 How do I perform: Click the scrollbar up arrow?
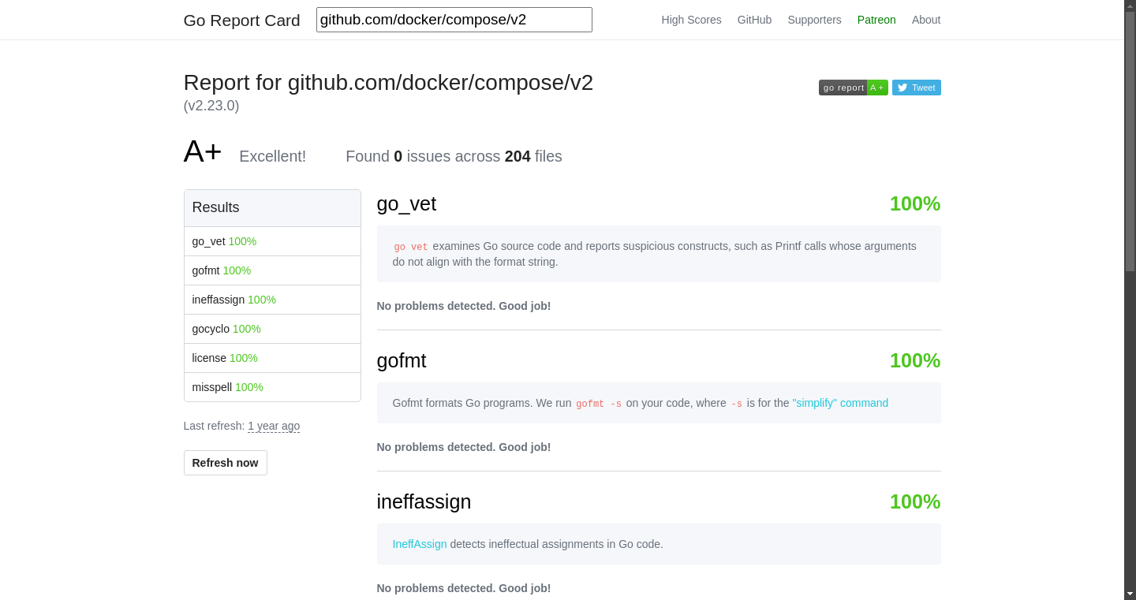[1130, 6]
